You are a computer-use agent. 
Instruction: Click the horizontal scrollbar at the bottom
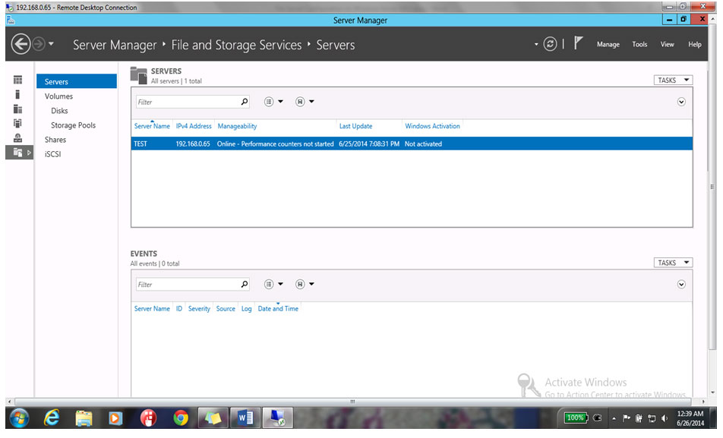(352, 402)
